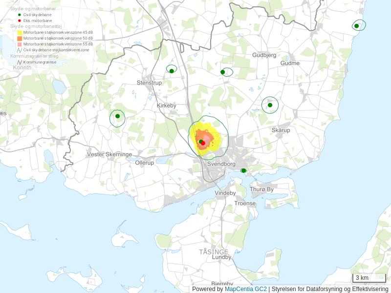
Task: Open the MapCentia GC2 link
Action: tap(245, 289)
